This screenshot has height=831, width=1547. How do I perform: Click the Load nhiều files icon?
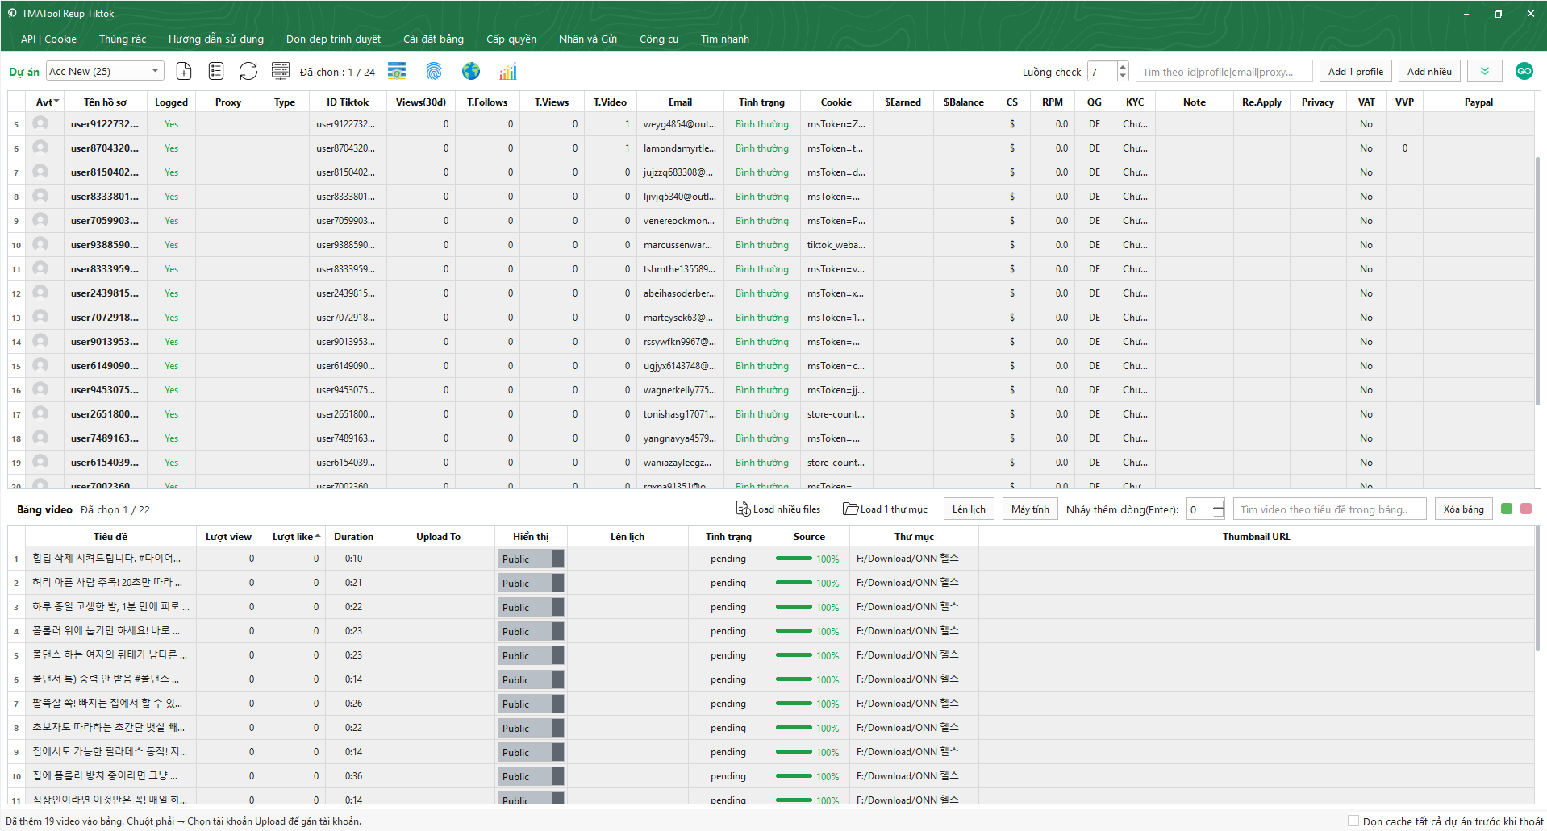coord(744,509)
